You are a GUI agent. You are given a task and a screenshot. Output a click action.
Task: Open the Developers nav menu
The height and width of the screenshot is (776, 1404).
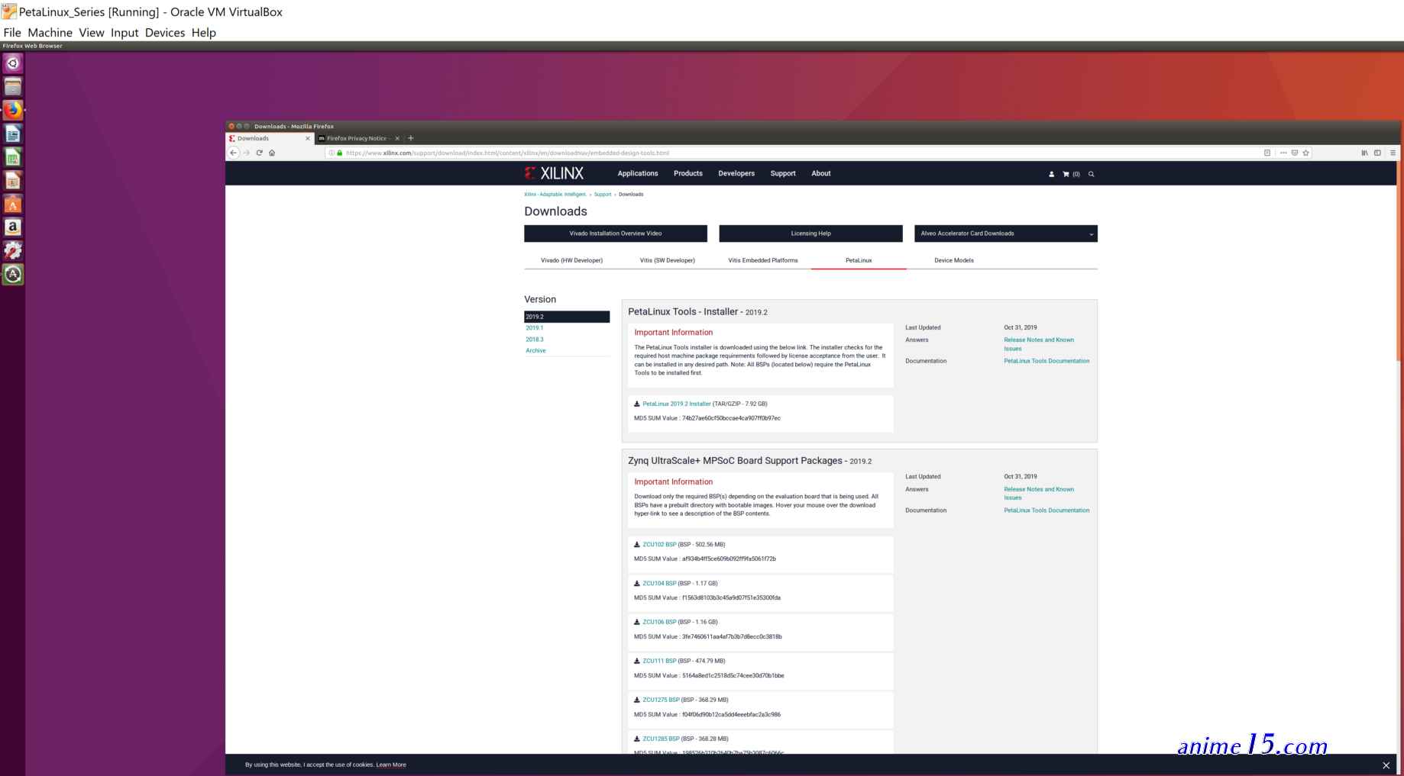(736, 173)
